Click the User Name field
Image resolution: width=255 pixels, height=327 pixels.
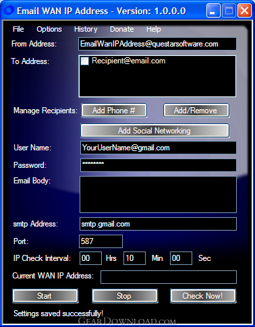[158, 148]
